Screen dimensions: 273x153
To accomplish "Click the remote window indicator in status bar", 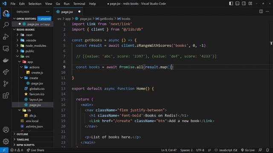I will (4, 150).
